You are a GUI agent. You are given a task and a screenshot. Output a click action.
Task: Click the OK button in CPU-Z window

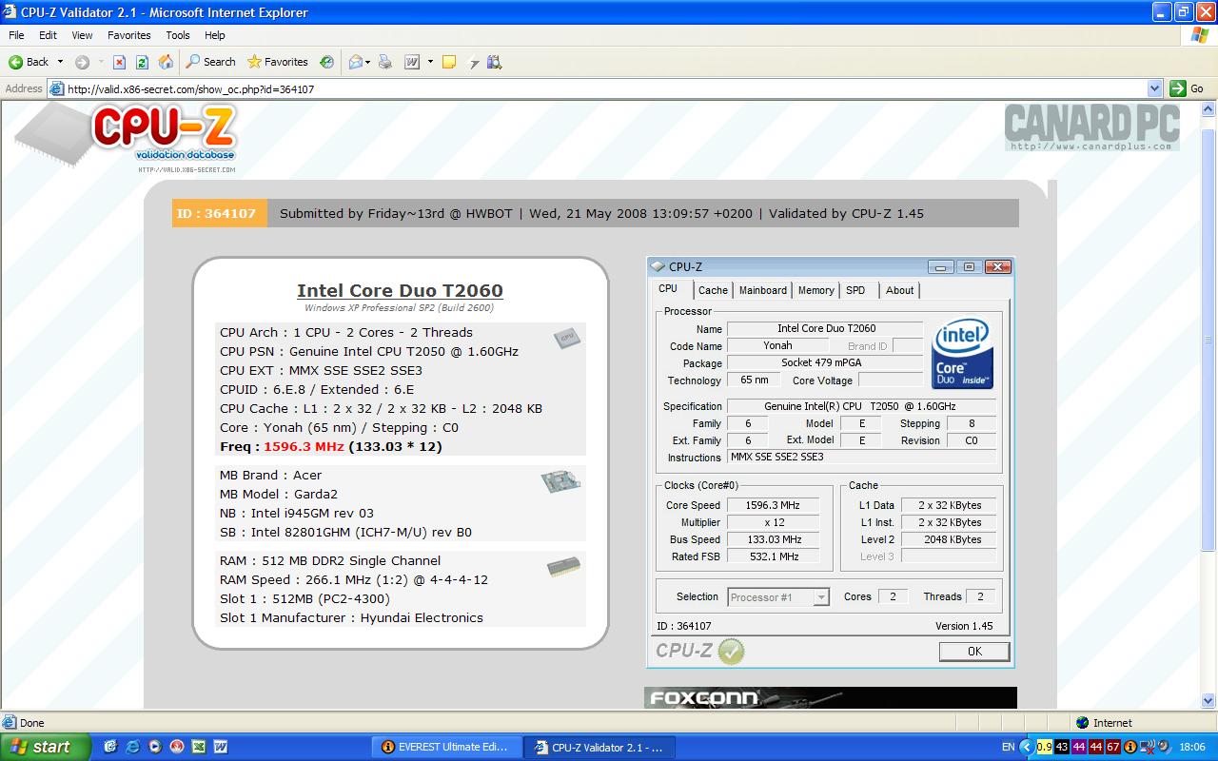pyautogui.click(x=974, y=652)
